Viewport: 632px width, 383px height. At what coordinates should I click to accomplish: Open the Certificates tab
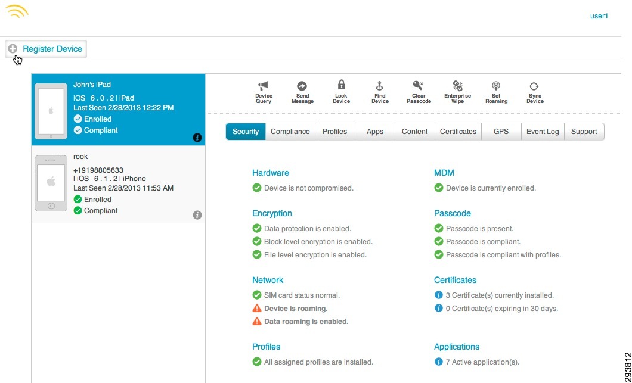[458, 132]
